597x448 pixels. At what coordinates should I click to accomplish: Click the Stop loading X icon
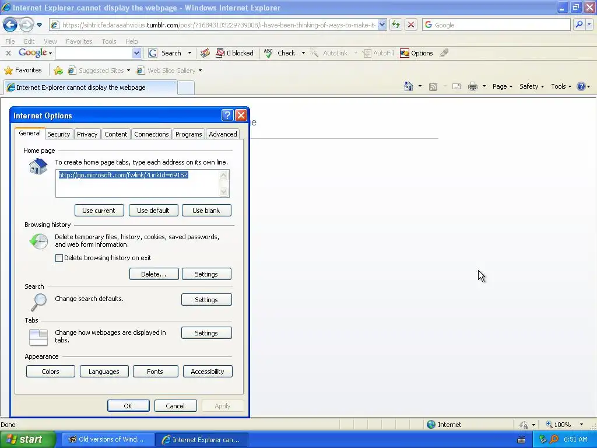coord(411,24)
